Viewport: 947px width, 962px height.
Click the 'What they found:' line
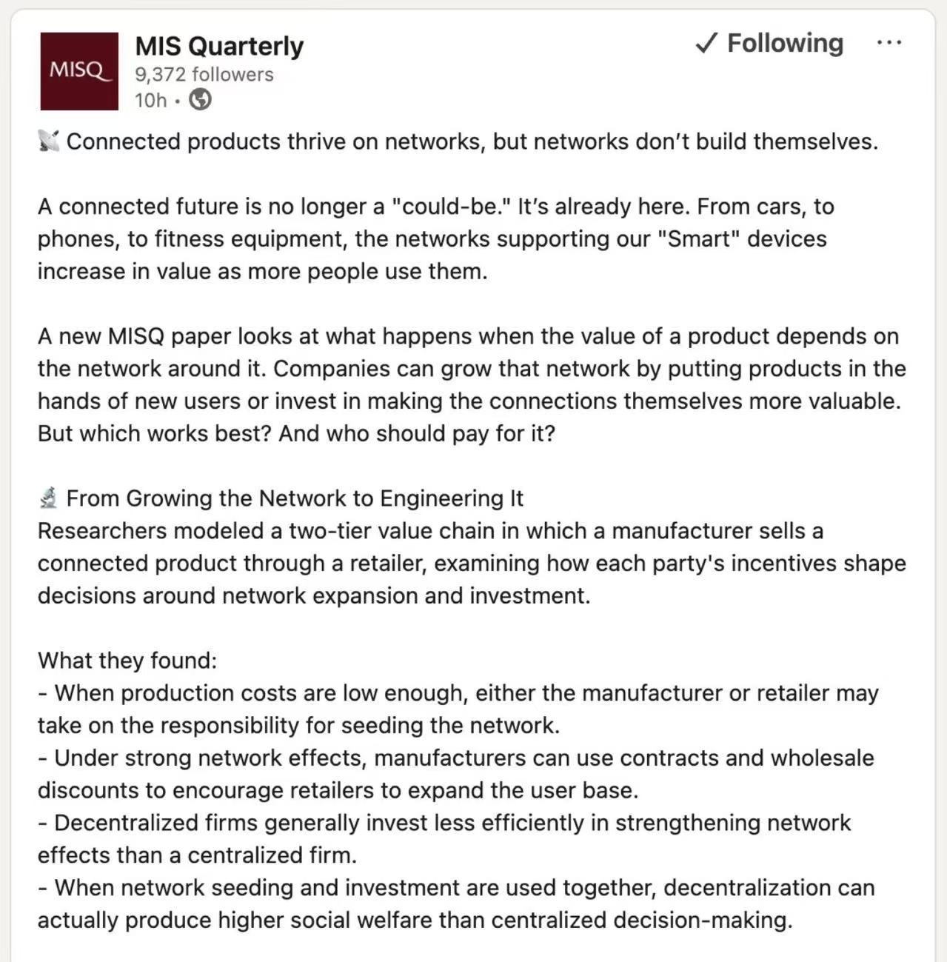pyautogui.click(x=127, y=660)
